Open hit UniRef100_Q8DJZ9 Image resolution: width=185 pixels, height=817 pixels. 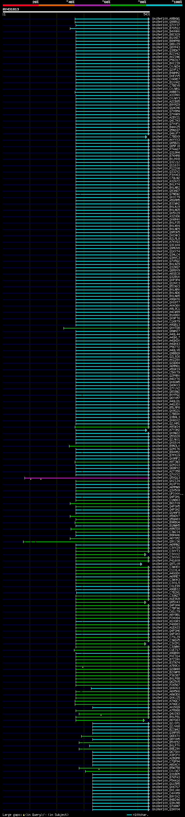pos(166,44)
